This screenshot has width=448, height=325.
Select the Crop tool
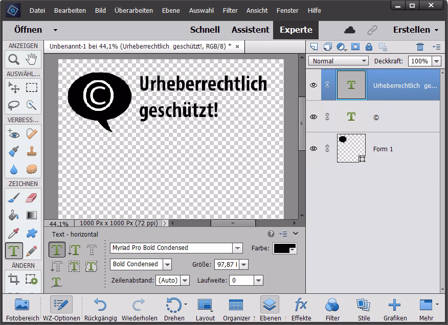tap(13, 279)
